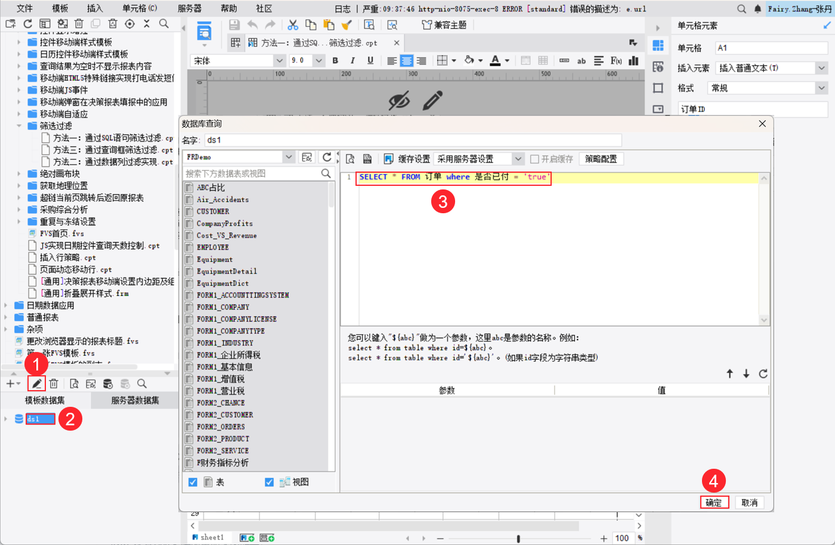
Task: Click new folder icon in the file panel
Action: point(10,24)
